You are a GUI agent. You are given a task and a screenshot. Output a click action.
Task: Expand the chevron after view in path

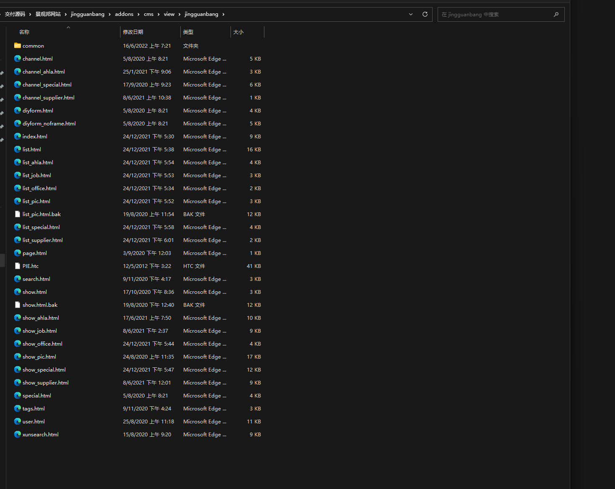tap(179, 14)
